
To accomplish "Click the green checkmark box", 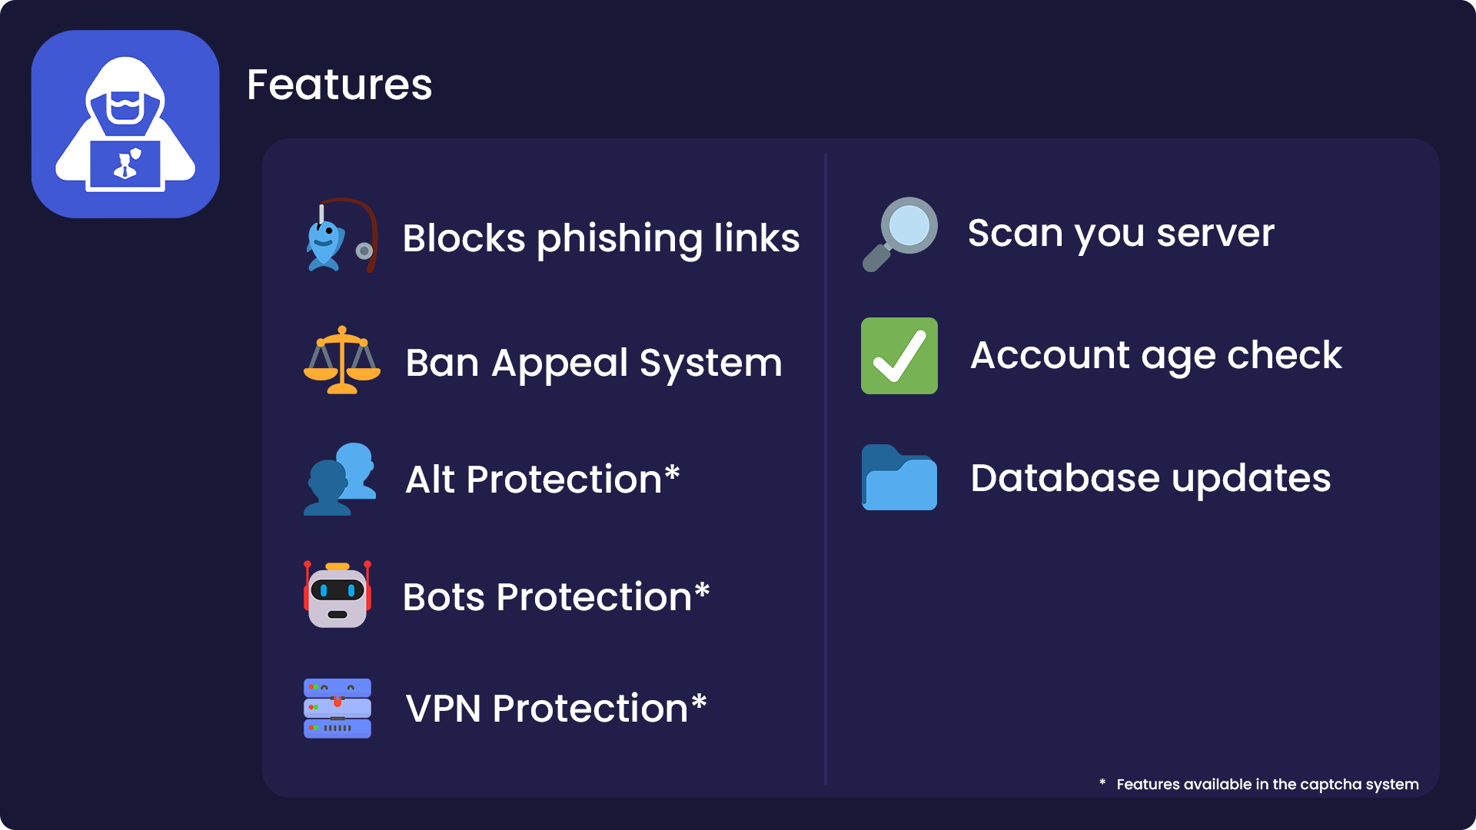I will [x=899, y=356].
